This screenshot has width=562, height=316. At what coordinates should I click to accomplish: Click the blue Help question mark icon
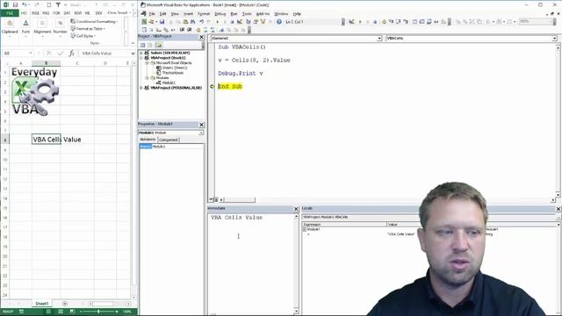[x=279, y=22]
